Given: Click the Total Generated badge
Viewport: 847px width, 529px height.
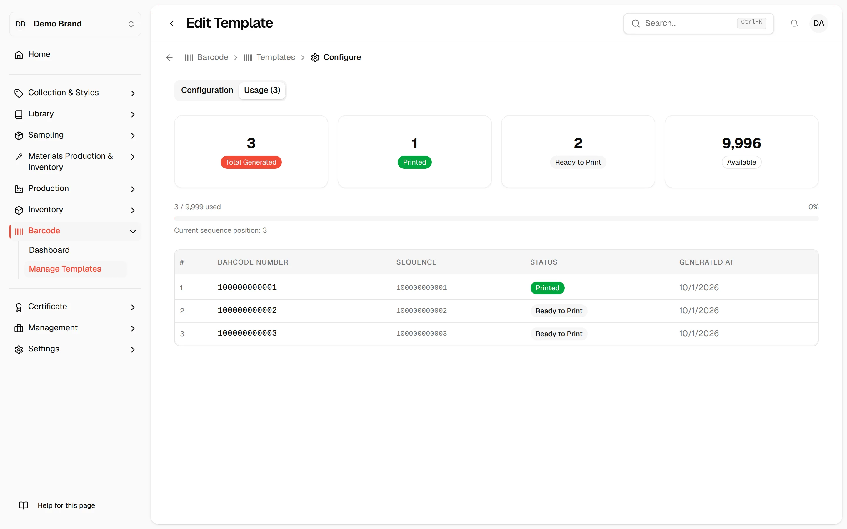Looking at the screenshot, I should 251,162.
